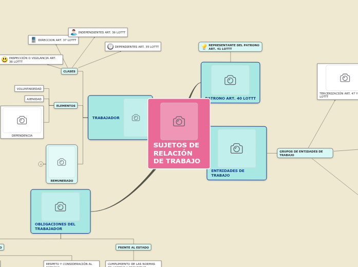Click the smiley icon on Inspección o Vigilancia node
Image resolution: width=358 pixels, height=267 pixels.
5,60
